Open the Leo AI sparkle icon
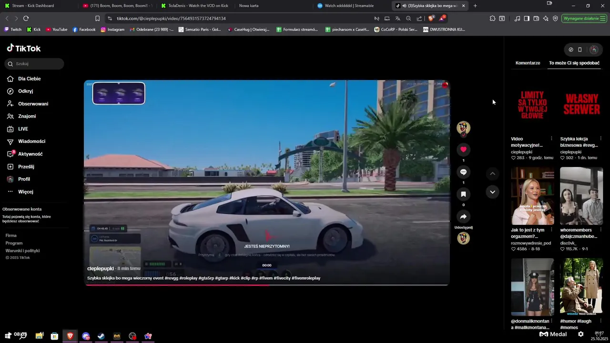Viewport: 610px width, 343px height. click(546, 18)
